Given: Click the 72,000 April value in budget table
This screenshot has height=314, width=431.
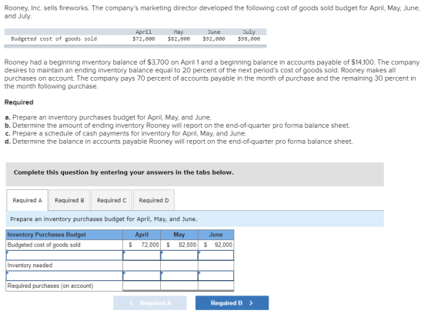Looking at the screenshot, I should point(150,245).
